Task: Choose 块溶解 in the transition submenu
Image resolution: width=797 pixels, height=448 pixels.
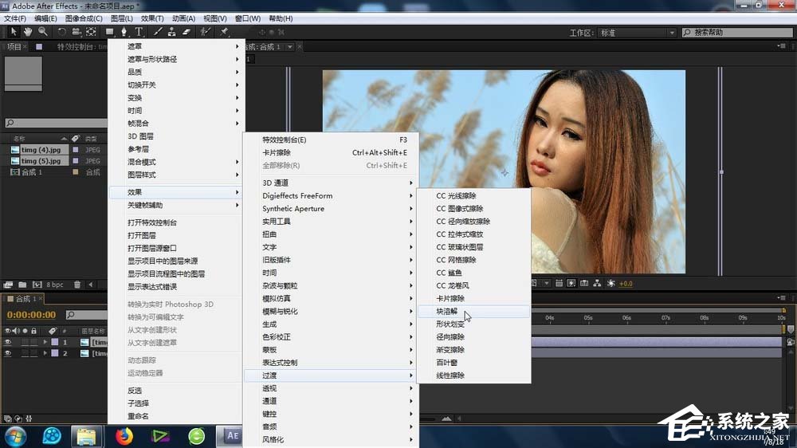Action: [448, 312]
